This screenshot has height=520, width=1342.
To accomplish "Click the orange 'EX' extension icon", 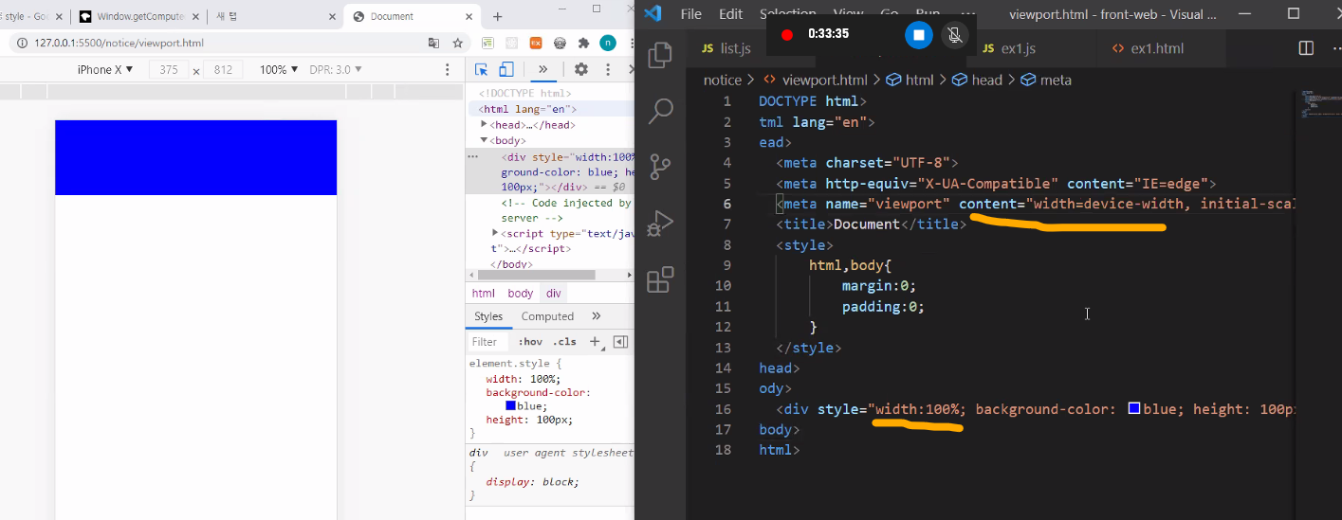I will coord(536,43).
